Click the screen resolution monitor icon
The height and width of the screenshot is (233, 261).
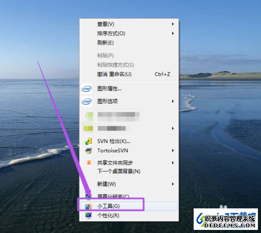(88, 196)
